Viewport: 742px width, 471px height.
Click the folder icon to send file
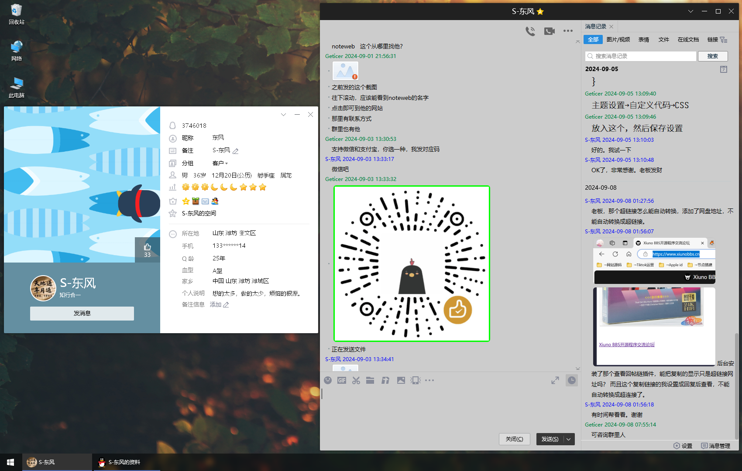click(370, 380)
